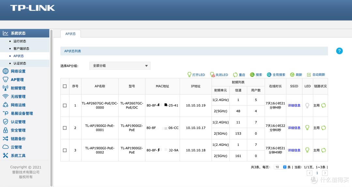
Task: Click the 关闭LED bulb icon
Action: [x=212, y=75]
